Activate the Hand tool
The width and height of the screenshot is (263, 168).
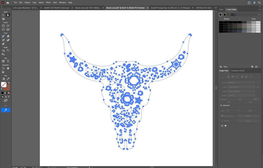click(8, 68)
